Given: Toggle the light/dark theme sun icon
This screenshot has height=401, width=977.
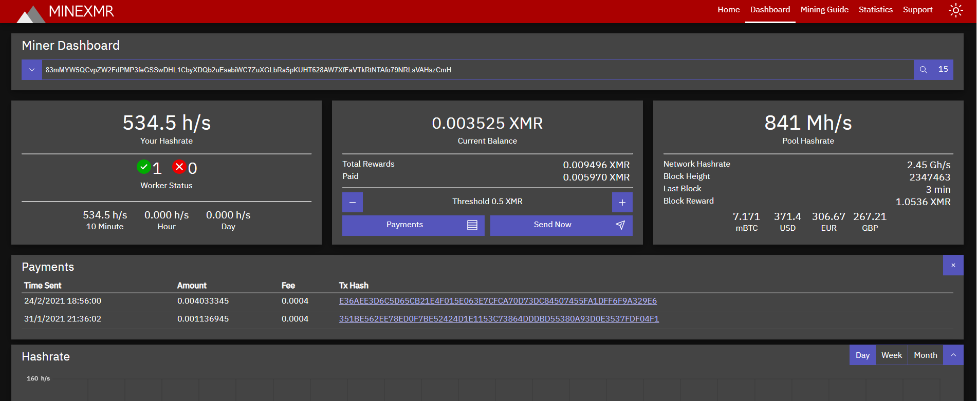Looking at the screenshot, I should coord(955,10).
